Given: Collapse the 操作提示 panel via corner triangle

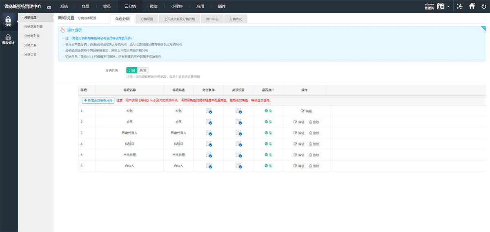Looking at the screenshot, I should (x=483, y=29).
